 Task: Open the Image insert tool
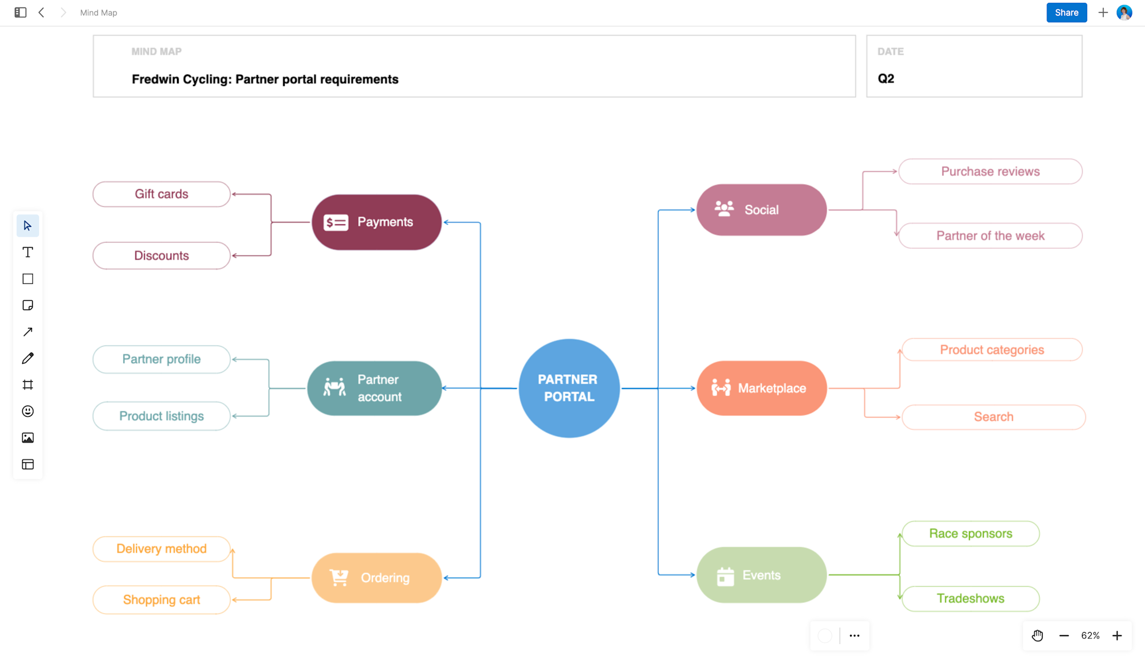click(x=27, y=437)
